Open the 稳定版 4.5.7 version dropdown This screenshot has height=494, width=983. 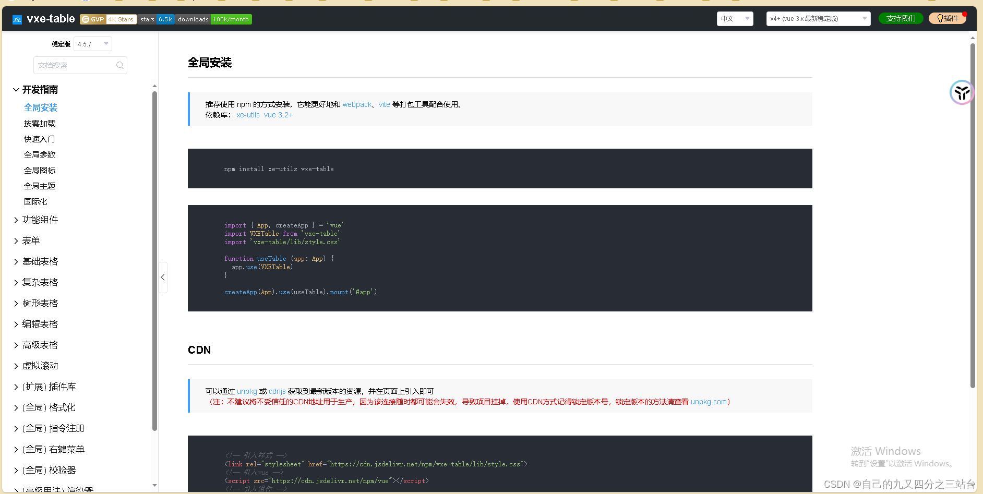click(x=93, y=44)
